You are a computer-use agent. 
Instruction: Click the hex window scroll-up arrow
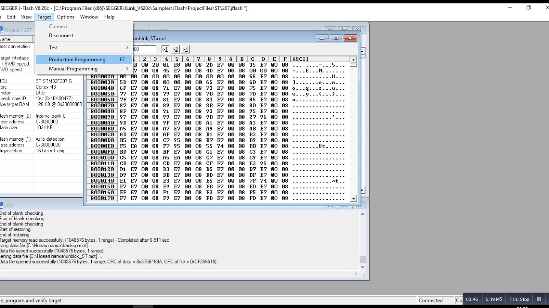click(353, 59)
